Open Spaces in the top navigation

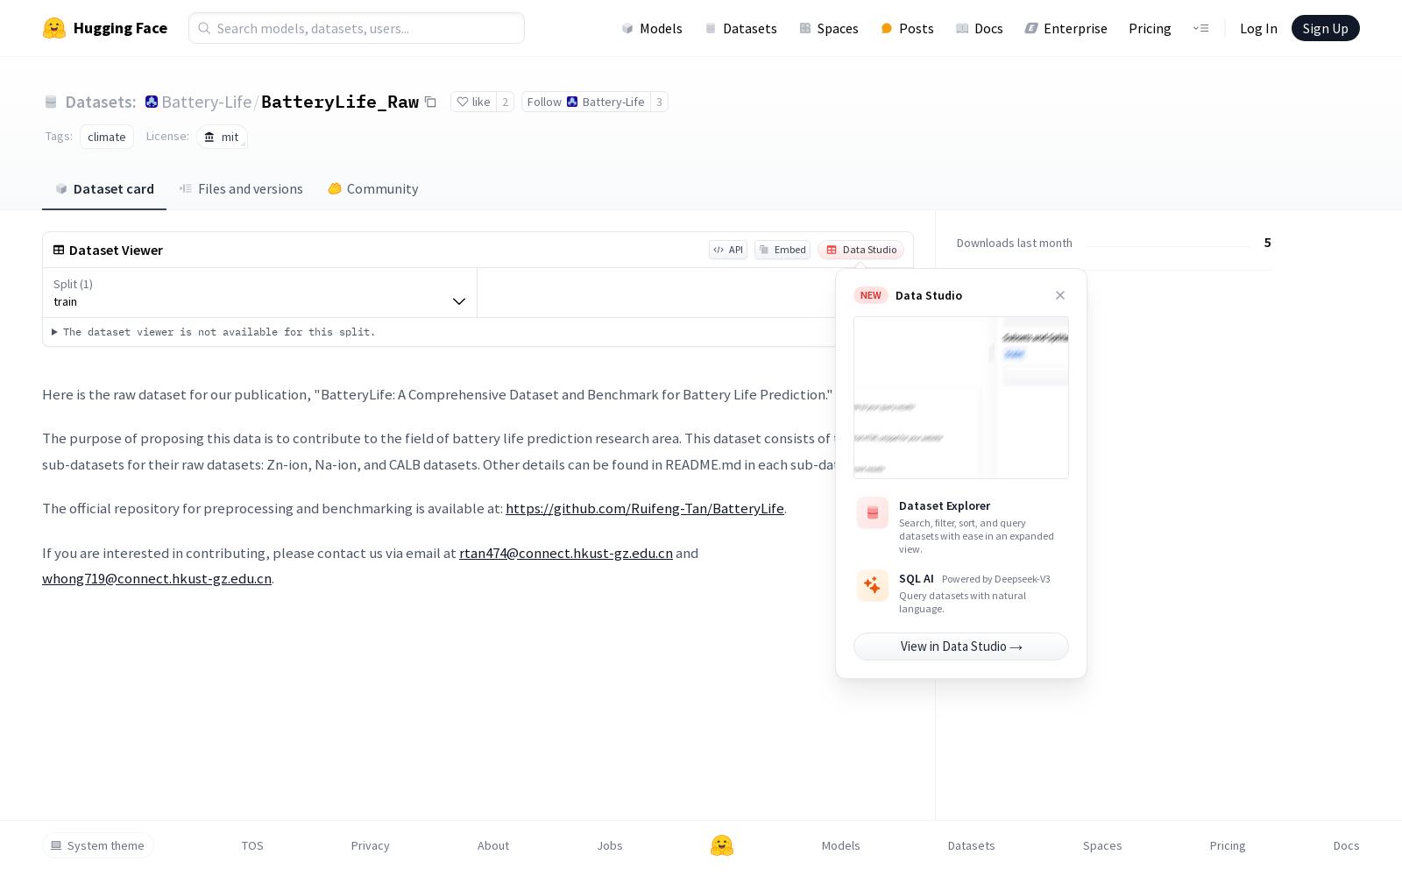click(829, 29)
